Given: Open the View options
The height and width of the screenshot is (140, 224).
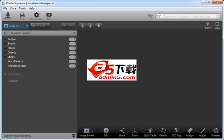Looking at the screenshot, I should [x=217, y=26].
